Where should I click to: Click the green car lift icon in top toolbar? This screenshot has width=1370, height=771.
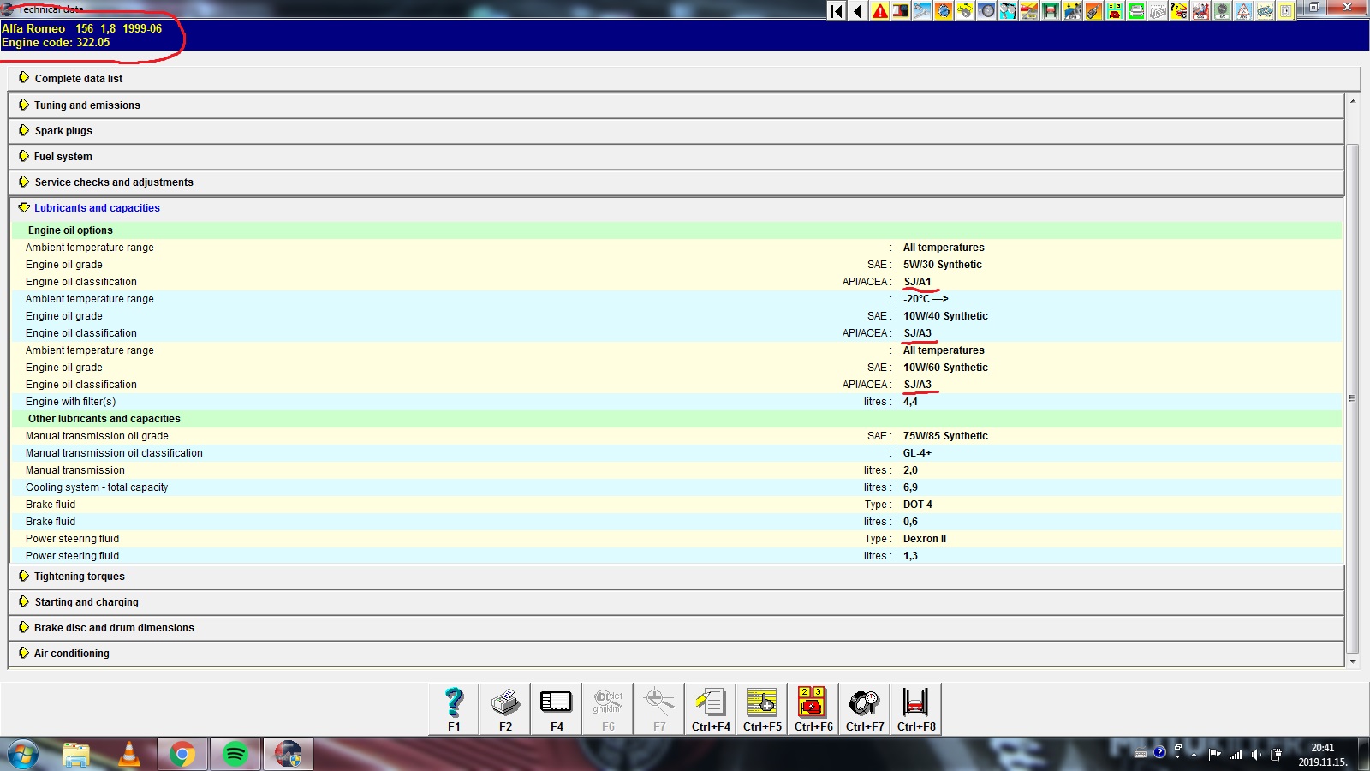(x=1051, y=11)
